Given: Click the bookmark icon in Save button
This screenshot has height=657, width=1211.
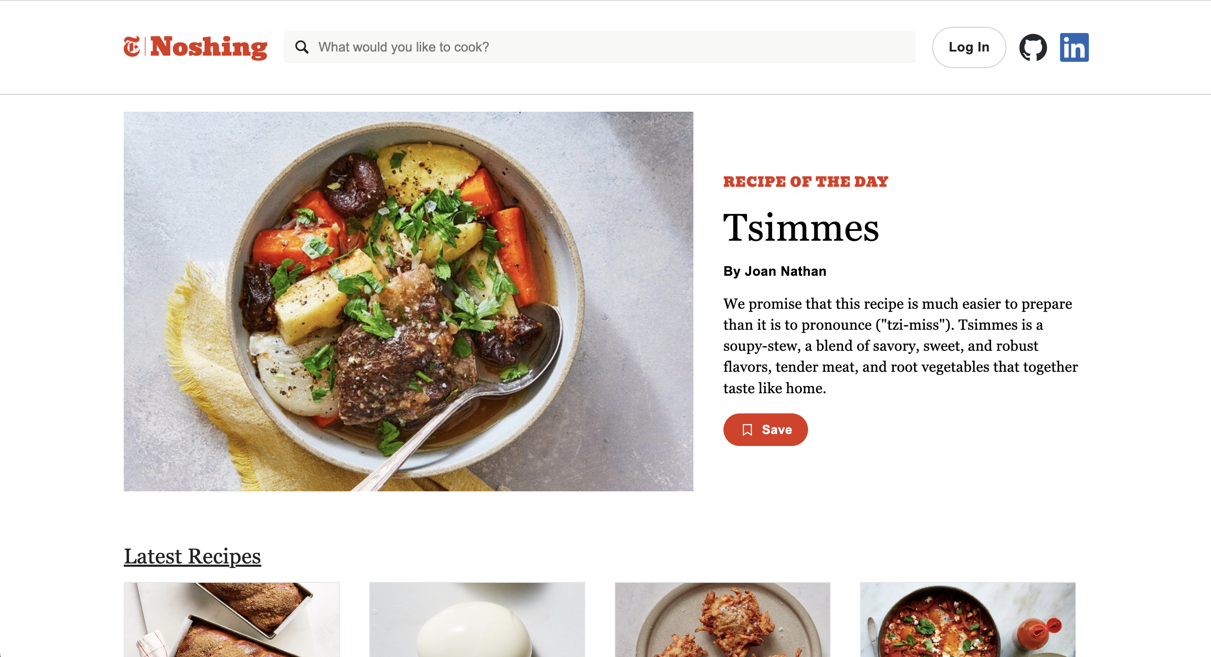Looking at the screenshot, I should (x=747, y=430).
